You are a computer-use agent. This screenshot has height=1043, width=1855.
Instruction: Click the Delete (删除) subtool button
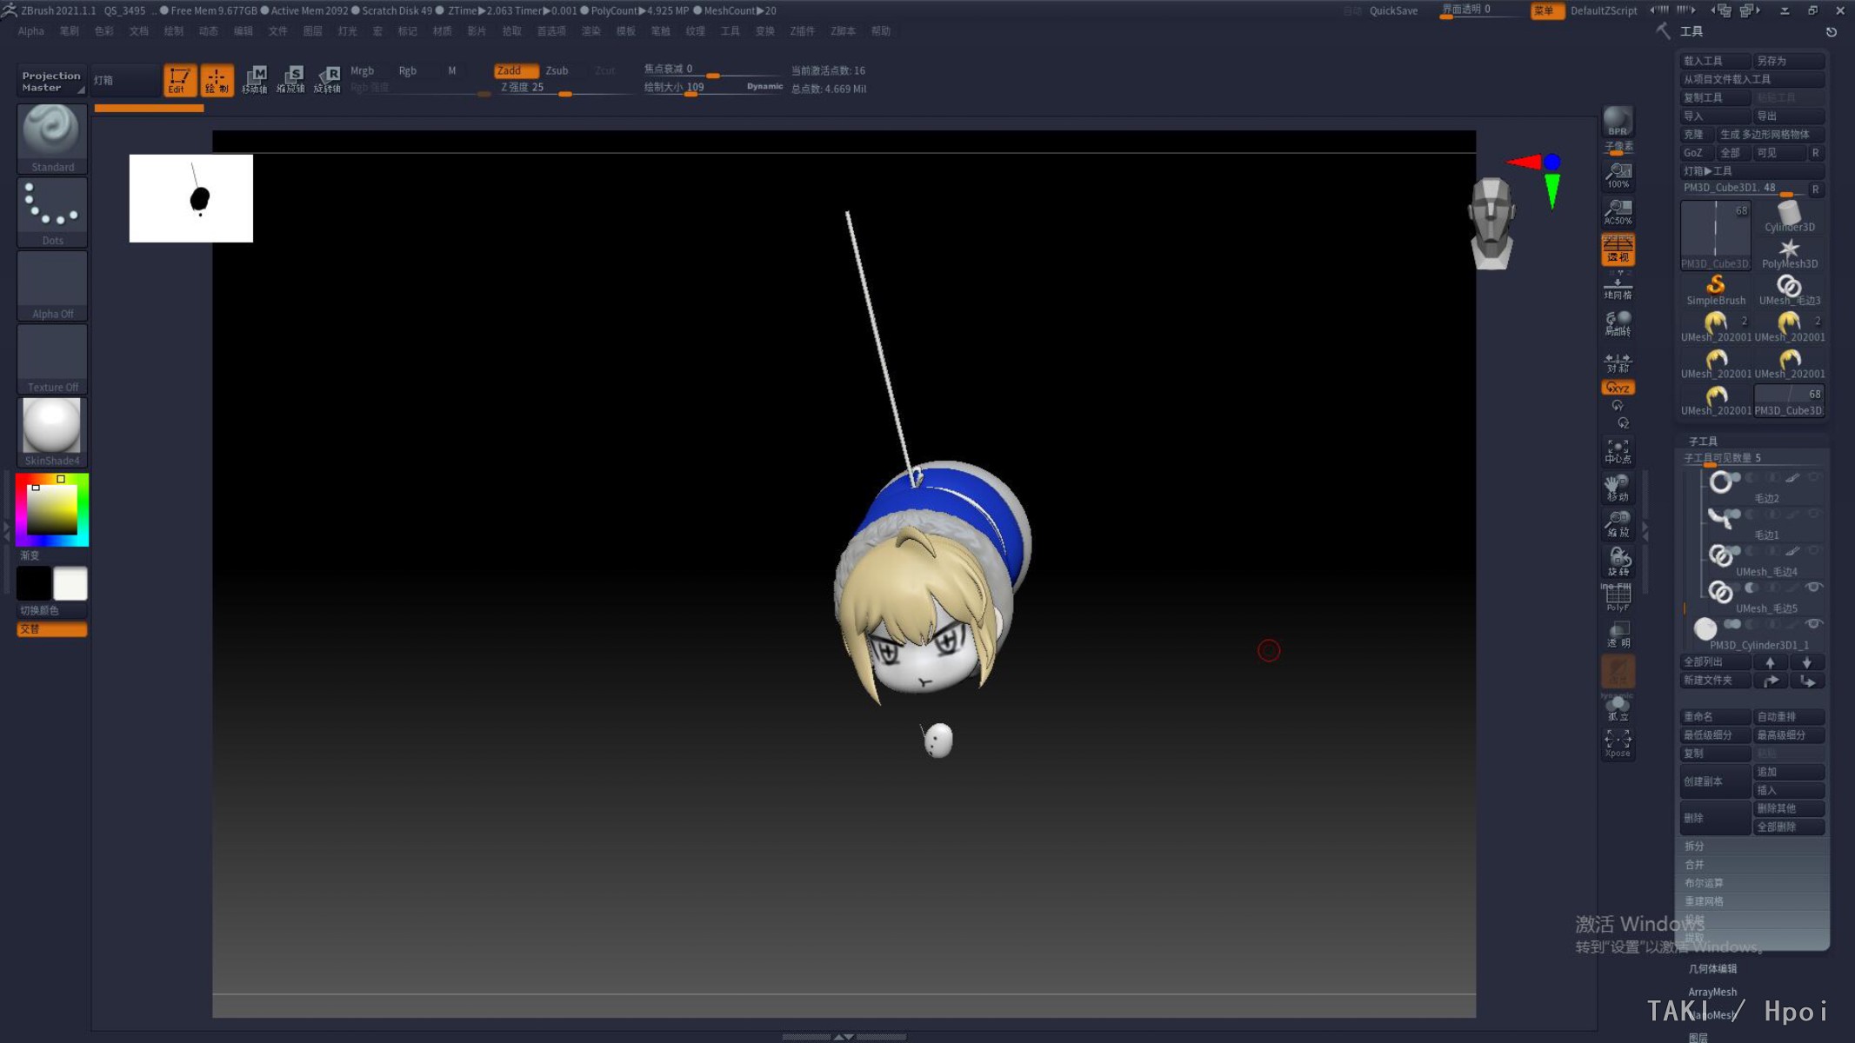point(1715,818)
